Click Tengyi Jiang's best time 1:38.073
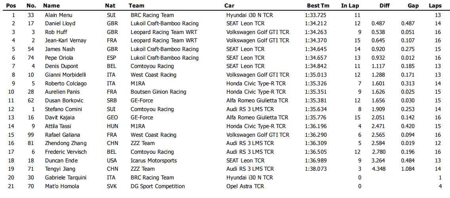450x198 pixels. pos(316,169)
